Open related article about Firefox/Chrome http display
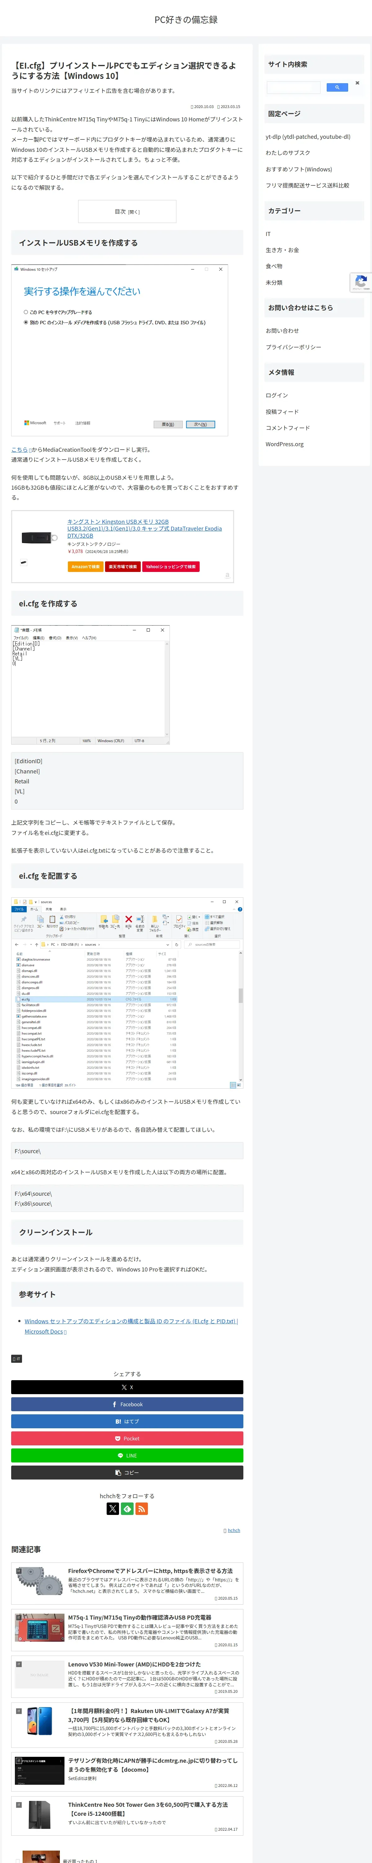 click(127, 1584)
